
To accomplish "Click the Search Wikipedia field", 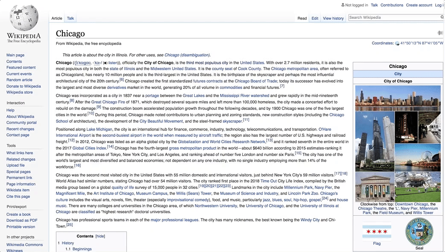I will point(394,18).
